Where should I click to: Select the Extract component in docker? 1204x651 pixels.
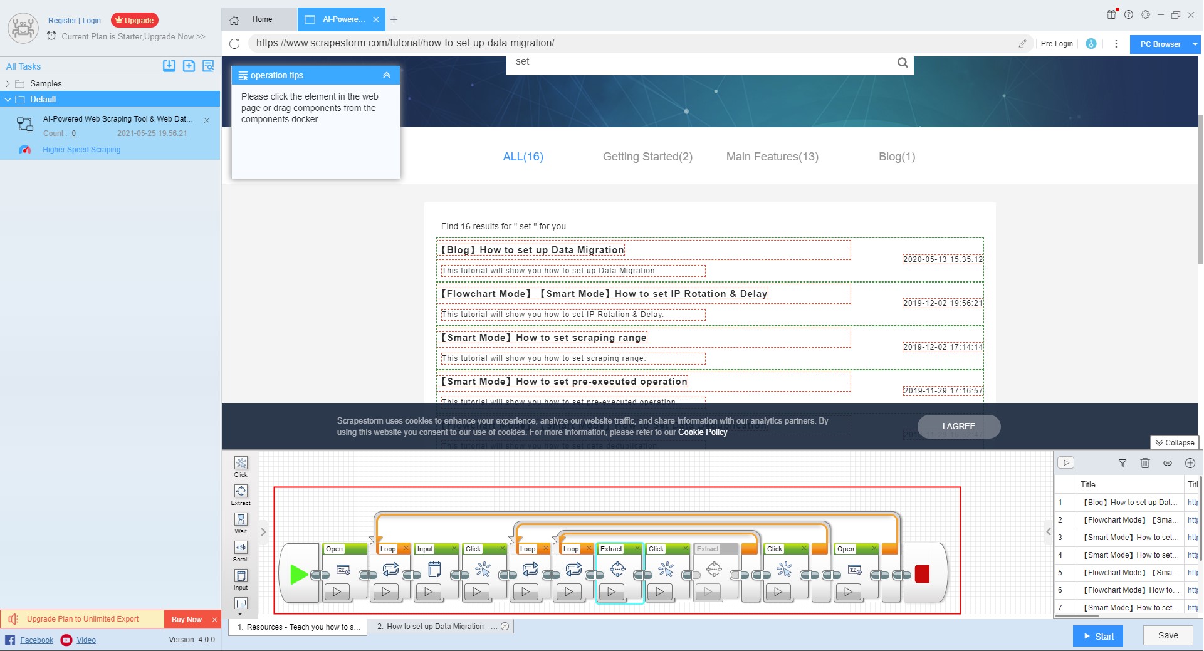(x=241, y=495)
